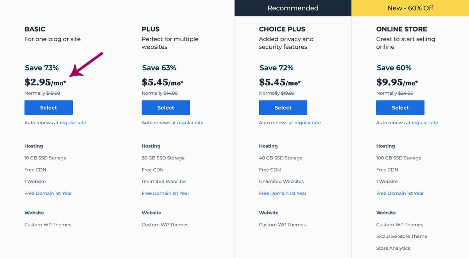469x258 pixels.
Task: Open regular rate link under PLUS
Action: point(190,122)
